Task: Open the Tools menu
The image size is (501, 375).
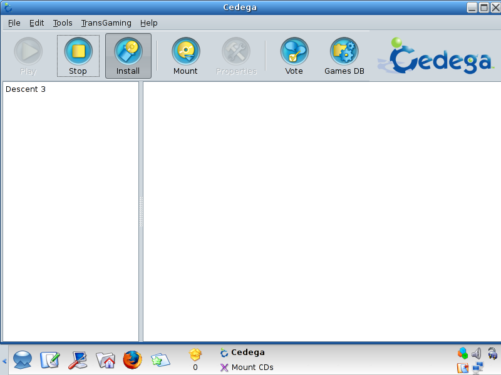Action: 63,23
